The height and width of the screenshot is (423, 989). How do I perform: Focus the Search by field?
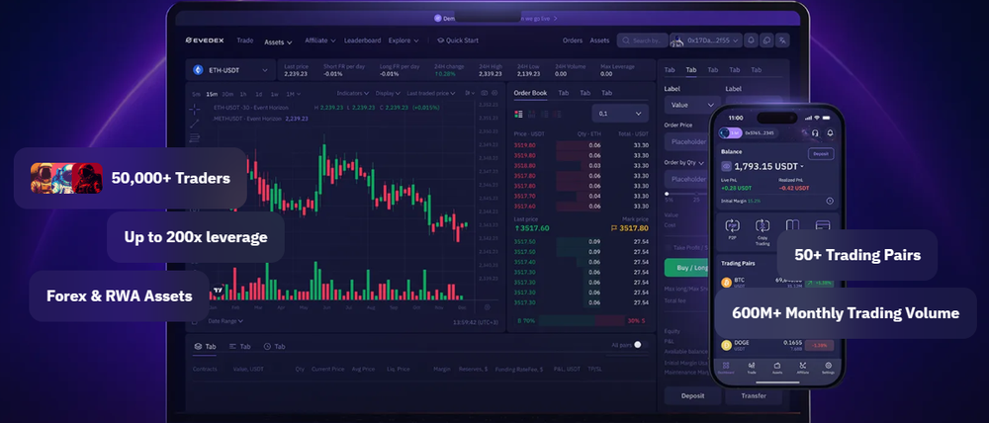[x=642, y=41]
